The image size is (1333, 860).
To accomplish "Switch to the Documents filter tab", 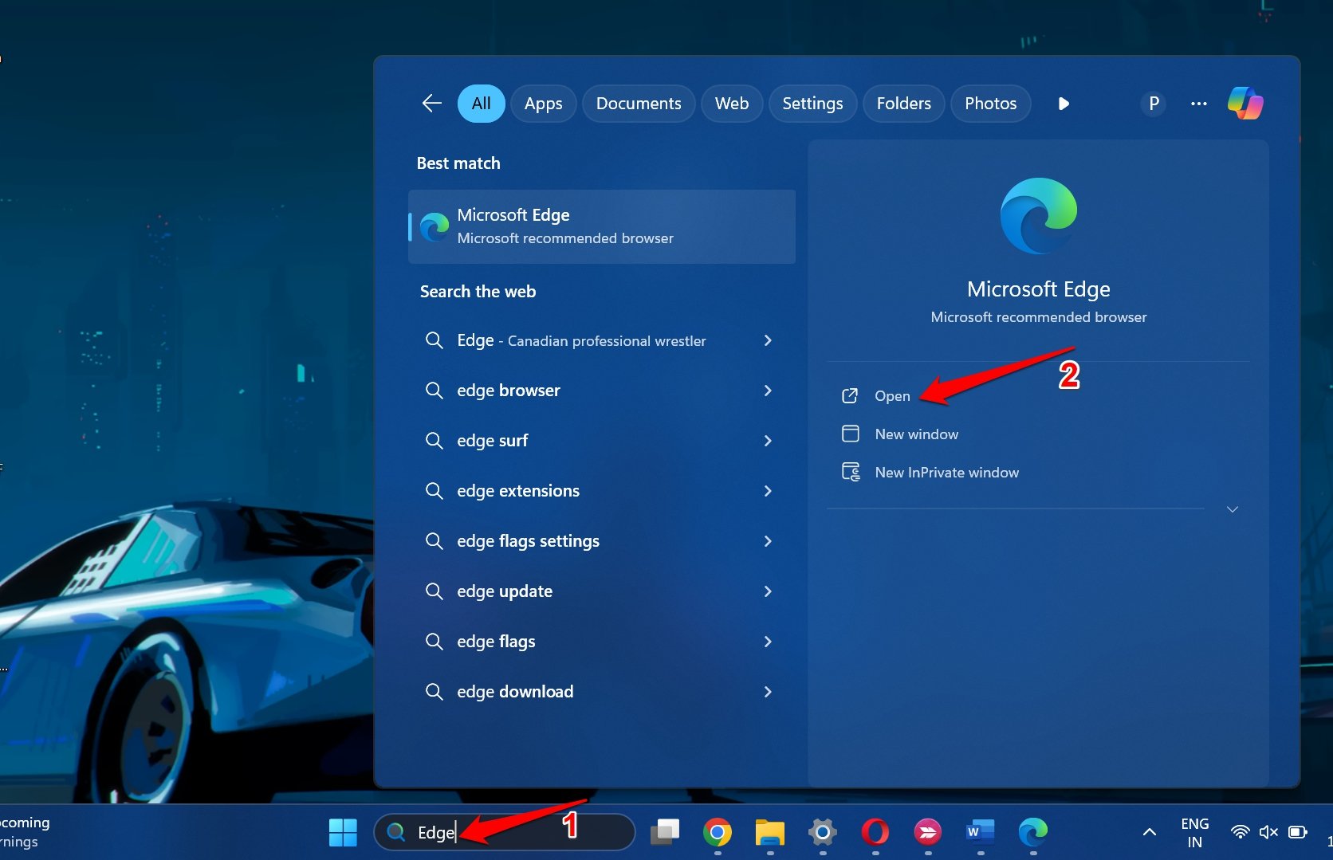I will click(639, 104).
